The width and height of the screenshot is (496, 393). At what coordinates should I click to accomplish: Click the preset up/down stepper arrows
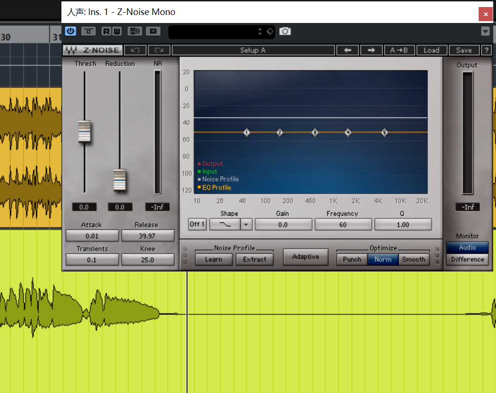[260, 31]
